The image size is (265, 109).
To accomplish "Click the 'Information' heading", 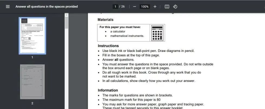I will pos(108,90).
